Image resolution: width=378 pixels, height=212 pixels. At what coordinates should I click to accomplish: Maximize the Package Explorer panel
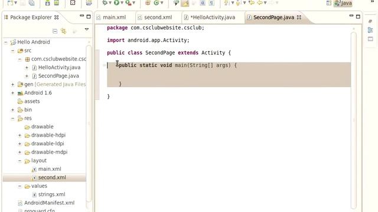pyautogui.click(x=89, y=16)
